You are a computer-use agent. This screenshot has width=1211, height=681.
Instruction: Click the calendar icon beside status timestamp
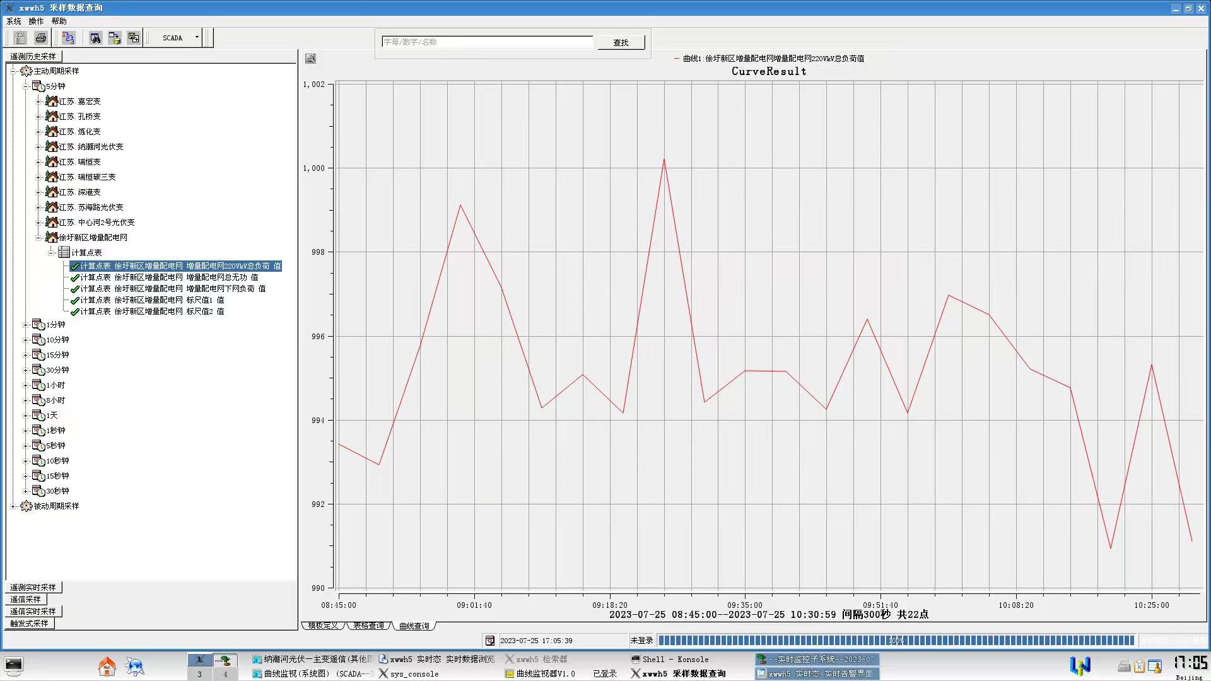point(490,641)
